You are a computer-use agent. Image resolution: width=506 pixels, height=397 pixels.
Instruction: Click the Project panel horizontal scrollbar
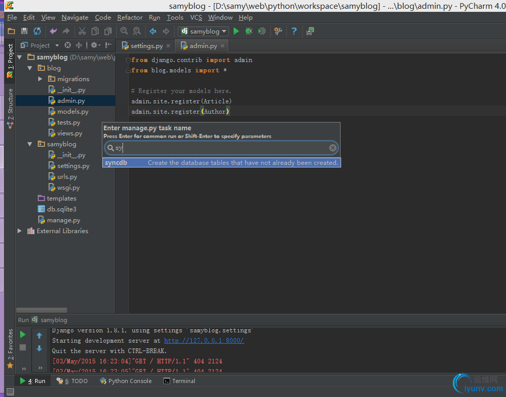point(42,310)
